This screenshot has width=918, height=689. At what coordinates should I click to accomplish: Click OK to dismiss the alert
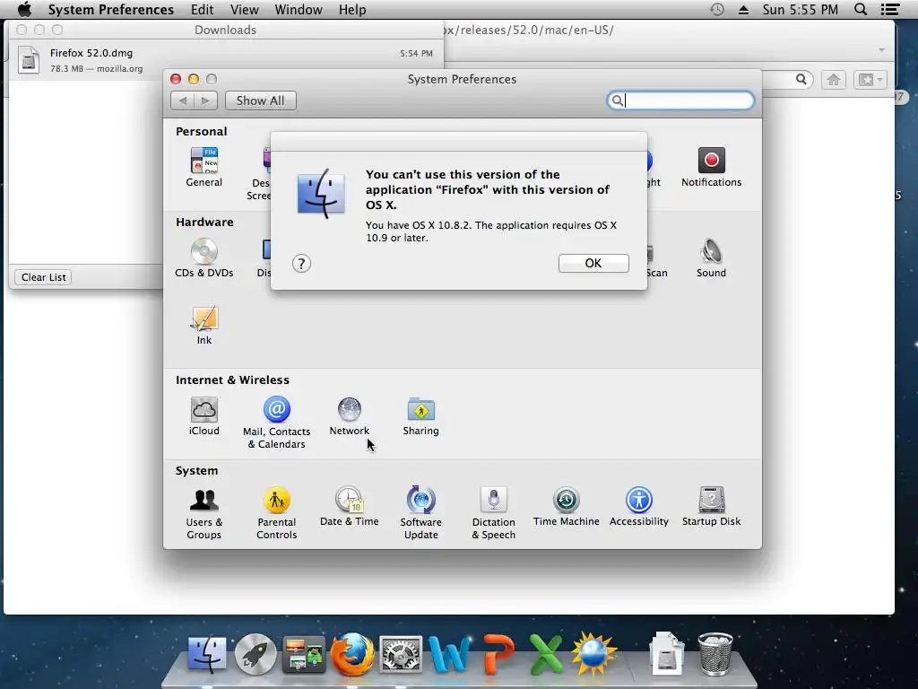coord(593,263)
